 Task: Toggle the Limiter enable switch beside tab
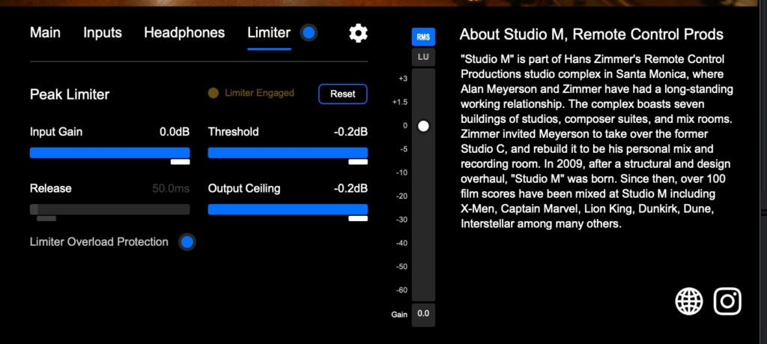click(x=308, y=33)
